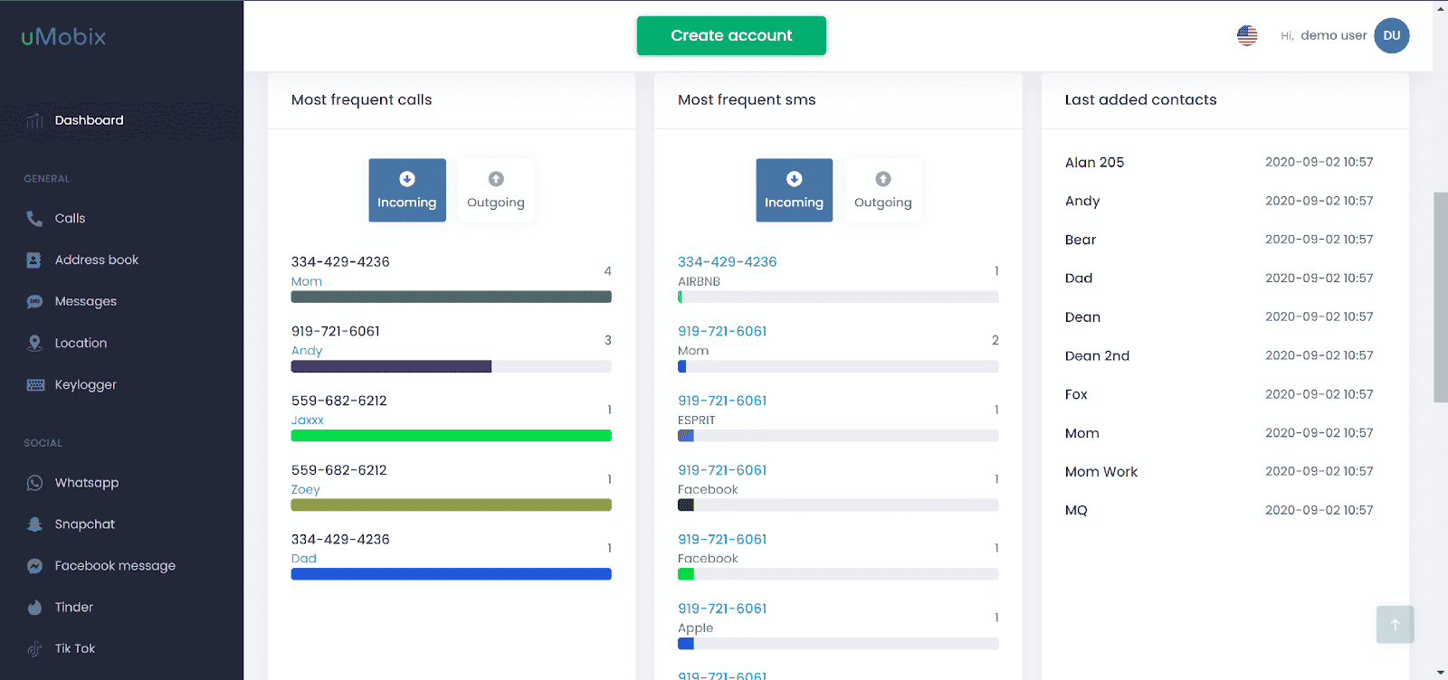Screen dimensions: 1448x680
Task: Open the Tik Tok menu label
Action: pos(74,649)
